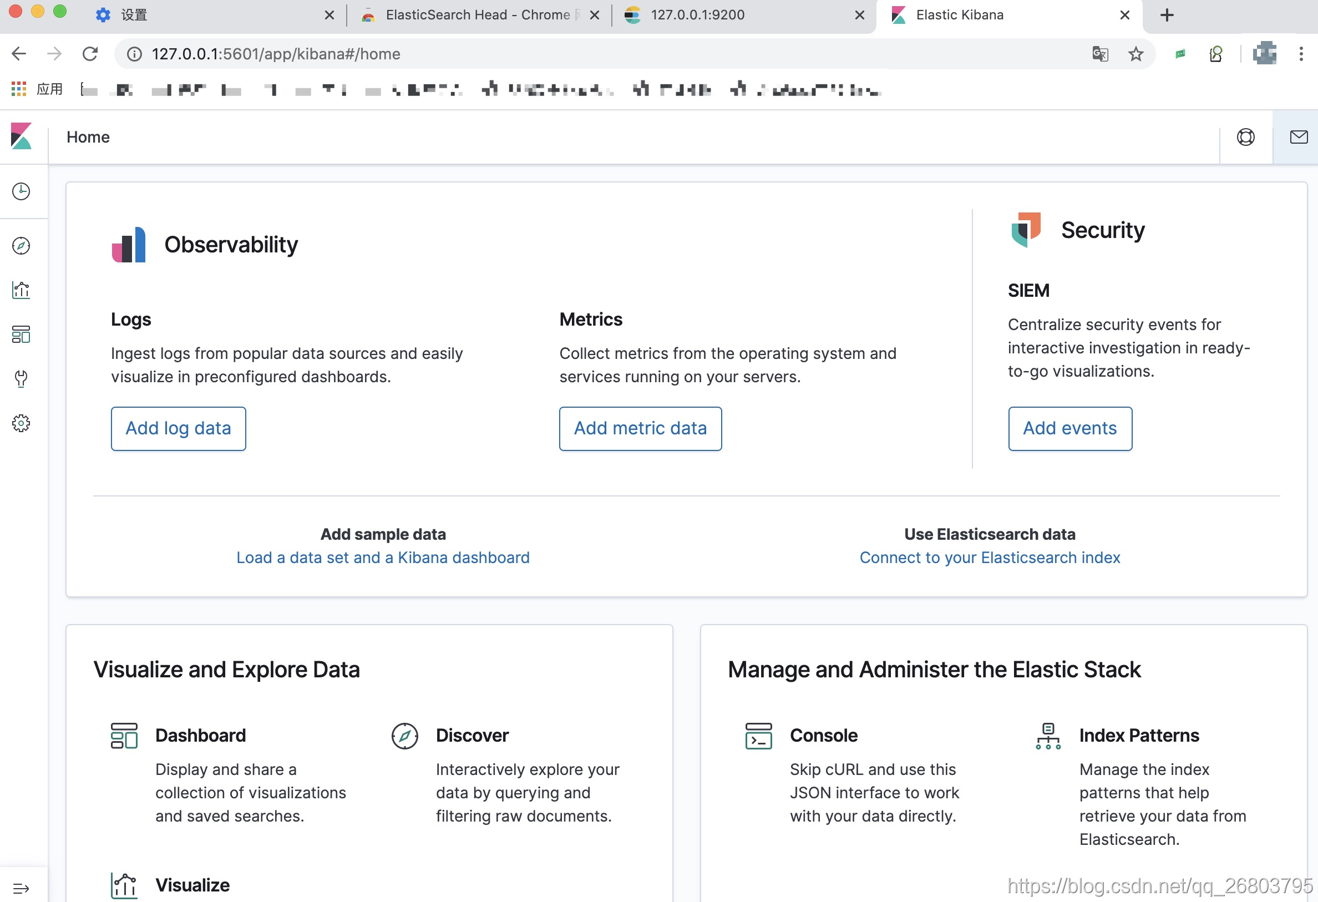Open the Console card title
The height and width of the screenshot is (902, 1318).
824,735
